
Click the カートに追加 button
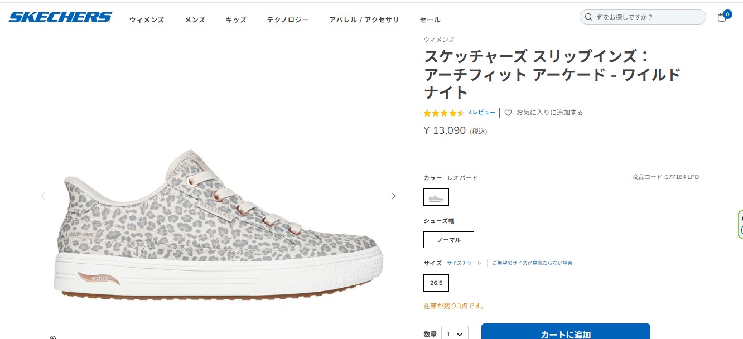pyautogui.click(x=566, y=333)
